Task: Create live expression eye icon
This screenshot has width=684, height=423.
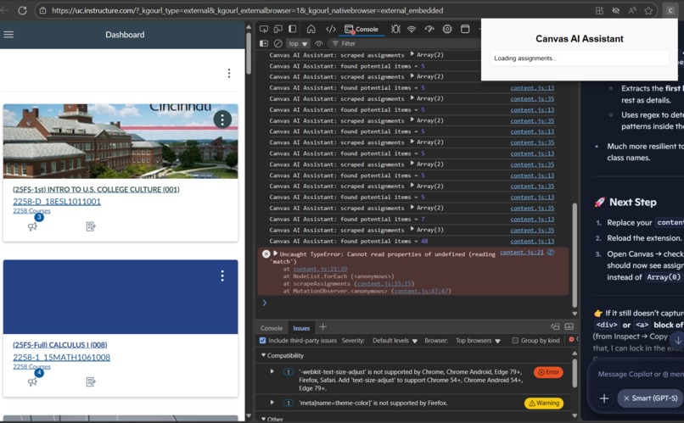Action: (319, 43)
